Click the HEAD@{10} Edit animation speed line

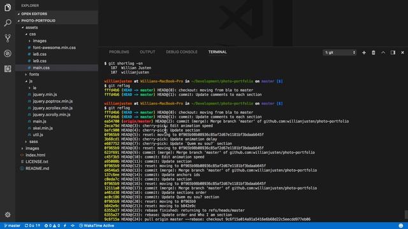pos(154,157)
